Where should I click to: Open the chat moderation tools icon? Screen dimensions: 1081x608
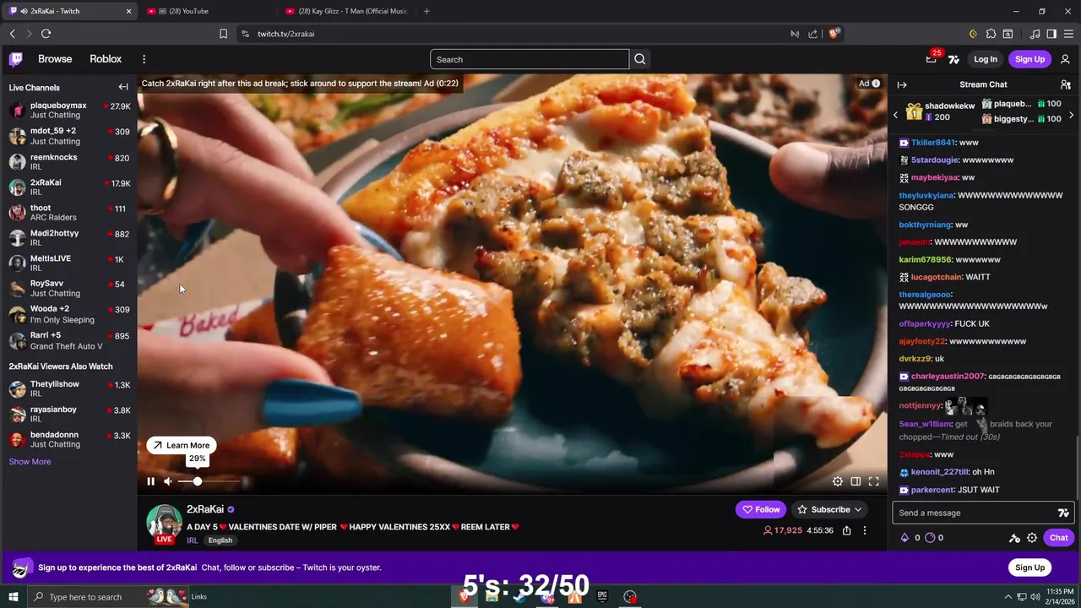1014,538
